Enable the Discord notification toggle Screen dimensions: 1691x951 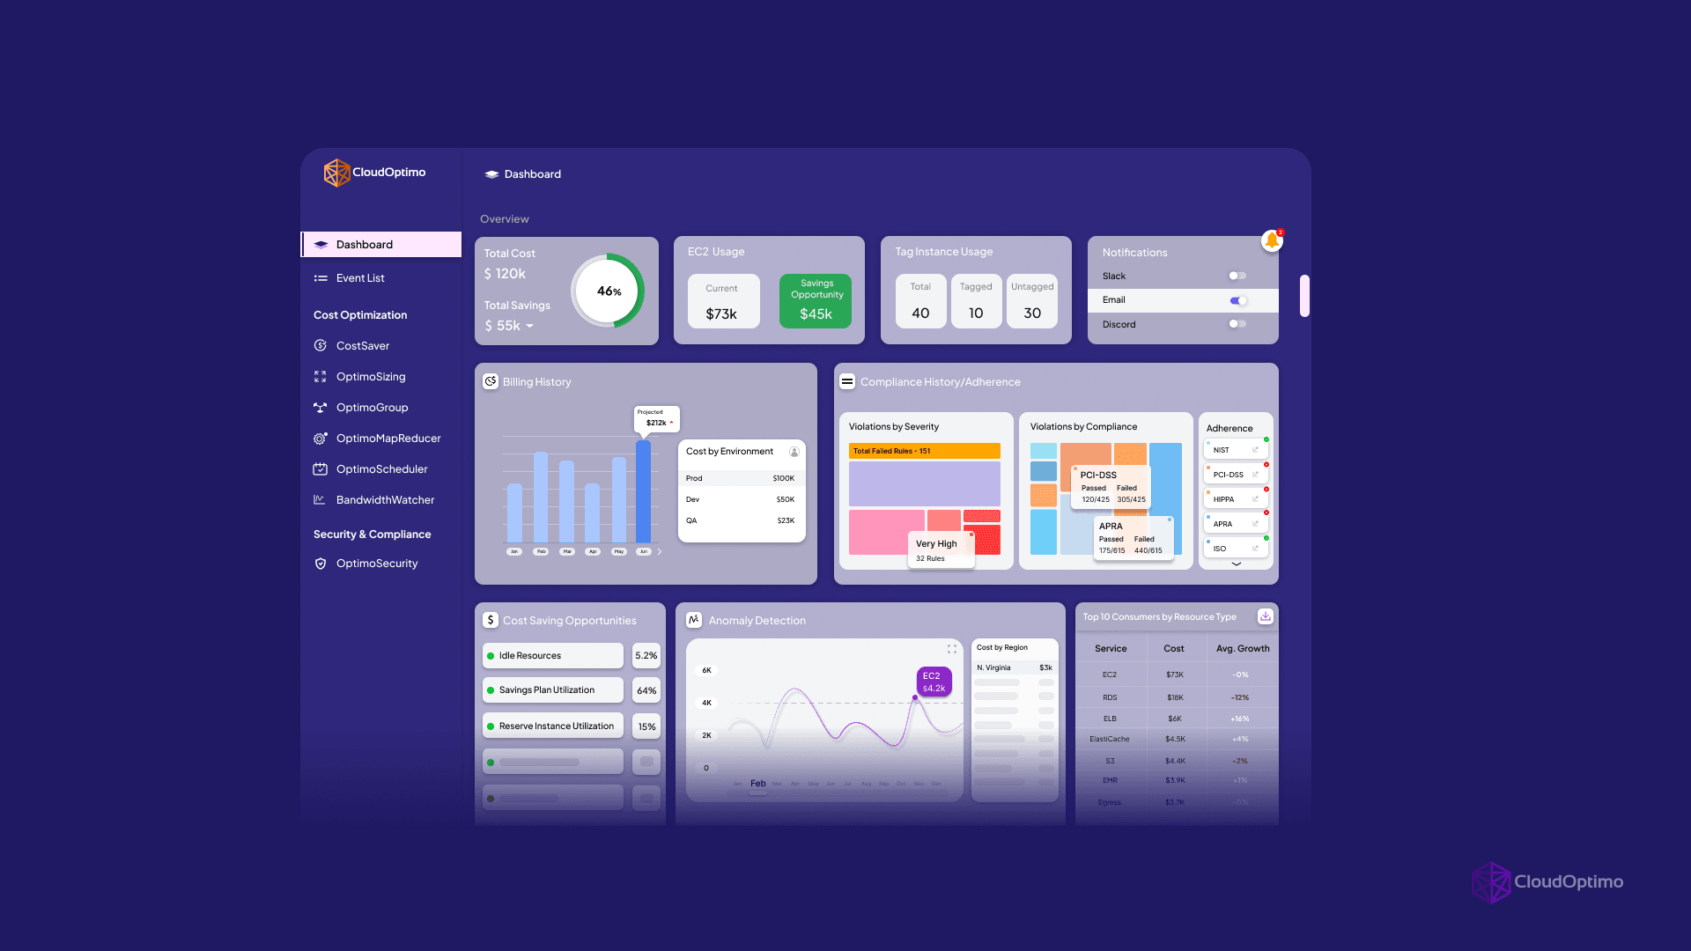(x=1235, y=324)
